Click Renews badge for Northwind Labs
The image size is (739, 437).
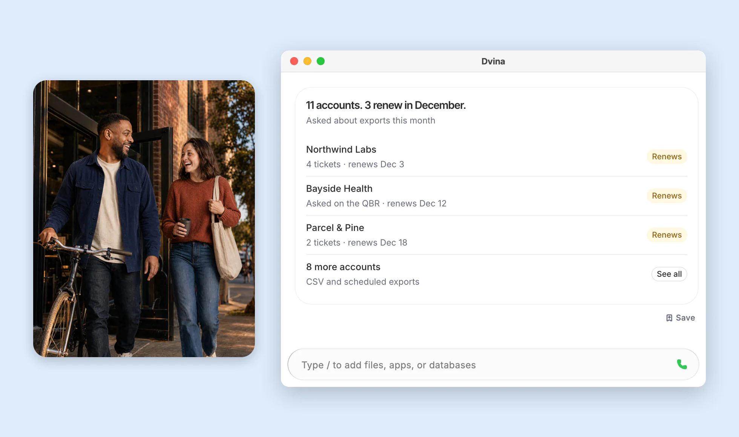[667, 156]
